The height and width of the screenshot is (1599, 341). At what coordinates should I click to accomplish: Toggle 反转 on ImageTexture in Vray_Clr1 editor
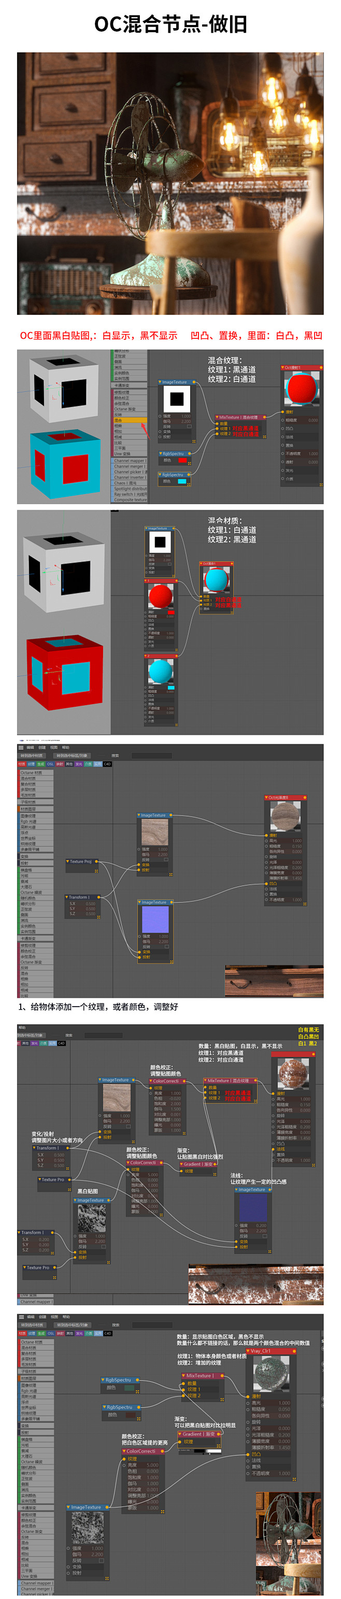pyautogui.click(x=101, y=1561)
